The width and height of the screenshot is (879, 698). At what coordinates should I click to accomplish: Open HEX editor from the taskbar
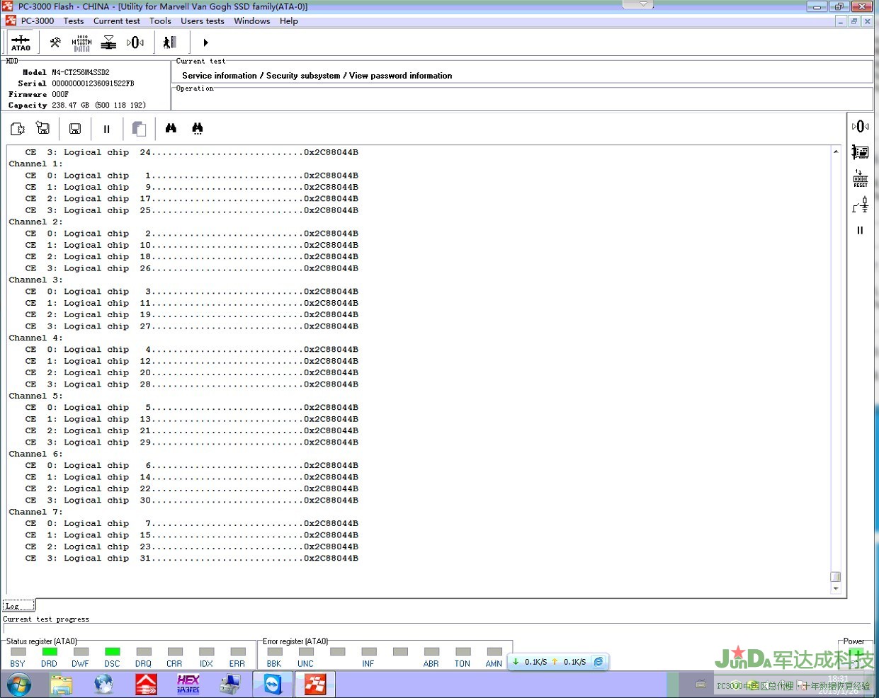coord(188,684)
